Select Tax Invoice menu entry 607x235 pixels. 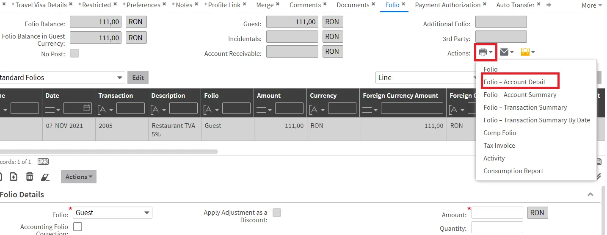pyautogui.click(x=499, y=146)
